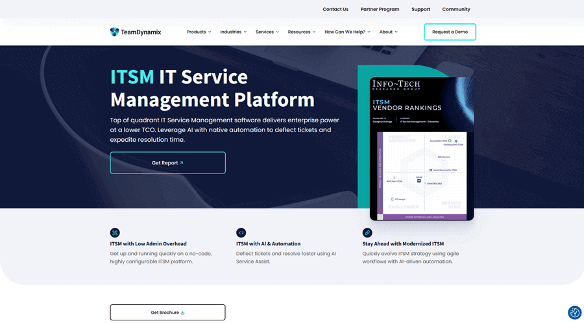Click the AI & Automation code icon
Viewport: 584px width, 323px height.
[x=241, y=232]
